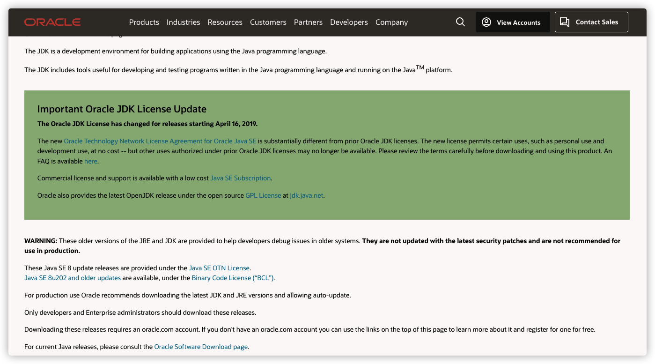Click 'For production use Oracle recommends' sentence
Image resolution: width=655 pixels, height=364 pixels.
click(x=188, y=295)
